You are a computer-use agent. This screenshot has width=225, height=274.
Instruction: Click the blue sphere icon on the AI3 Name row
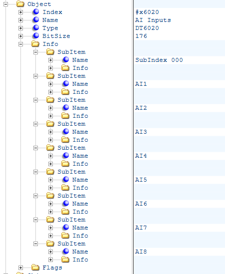66,131
